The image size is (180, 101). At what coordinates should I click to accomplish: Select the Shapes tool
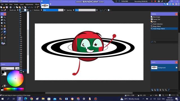(x=3, y=43)
